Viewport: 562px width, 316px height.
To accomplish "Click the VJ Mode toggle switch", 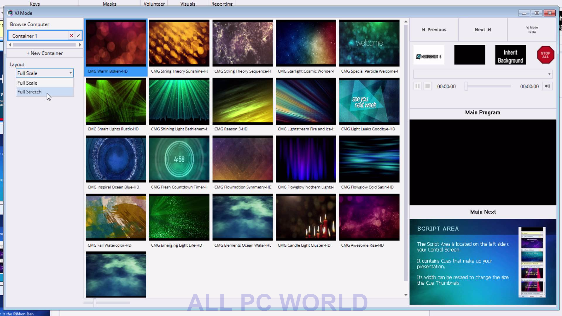I will (532, 30).
